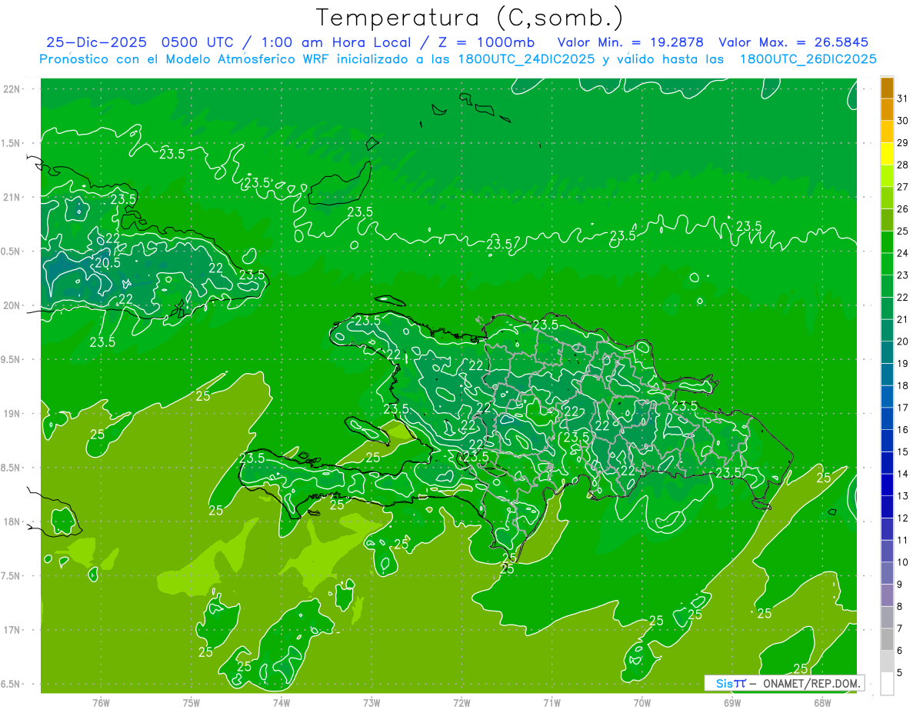Click the legend value "19"
923x713 pixels.
903,363
